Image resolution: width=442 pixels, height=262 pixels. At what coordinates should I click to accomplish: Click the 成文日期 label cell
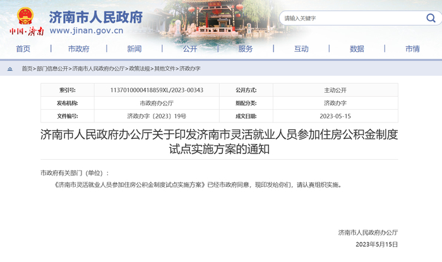(246, 116)
